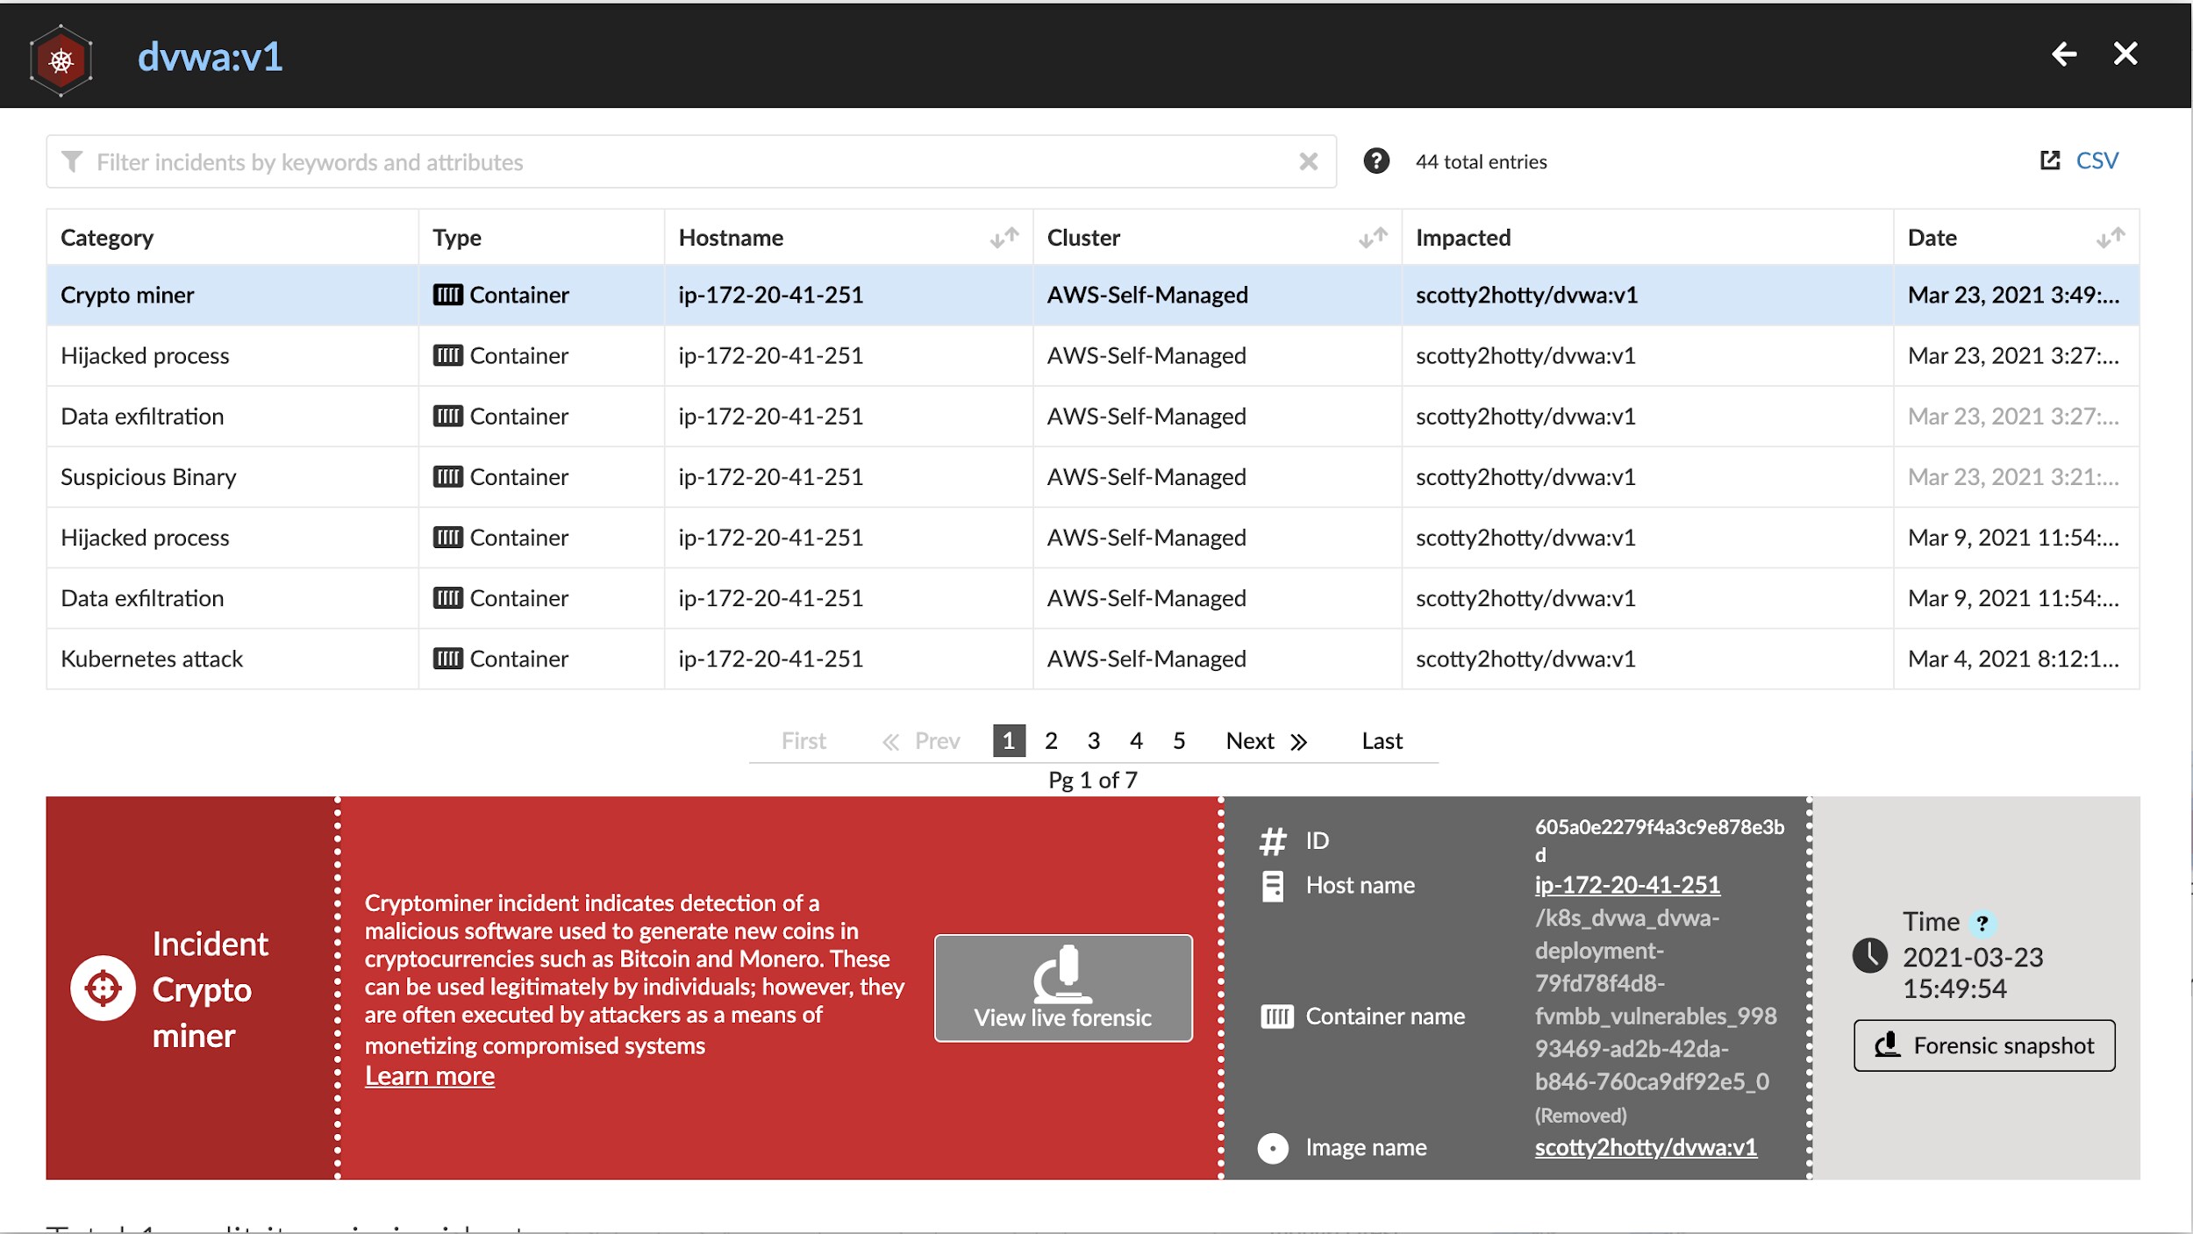Open Learn more link about cryptominers

tap(430, 1076)
